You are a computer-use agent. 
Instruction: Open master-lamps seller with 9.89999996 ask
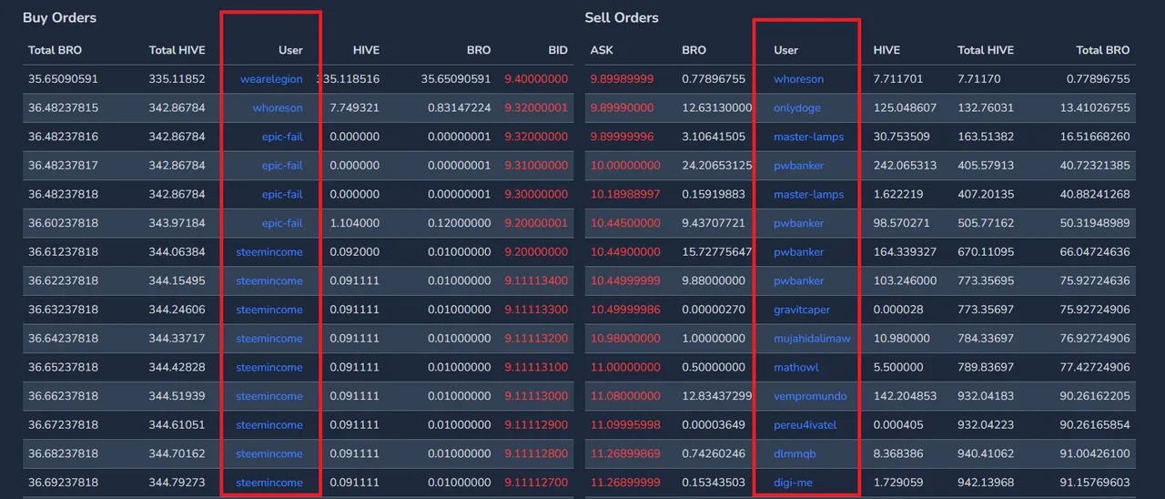coord(809,137)
